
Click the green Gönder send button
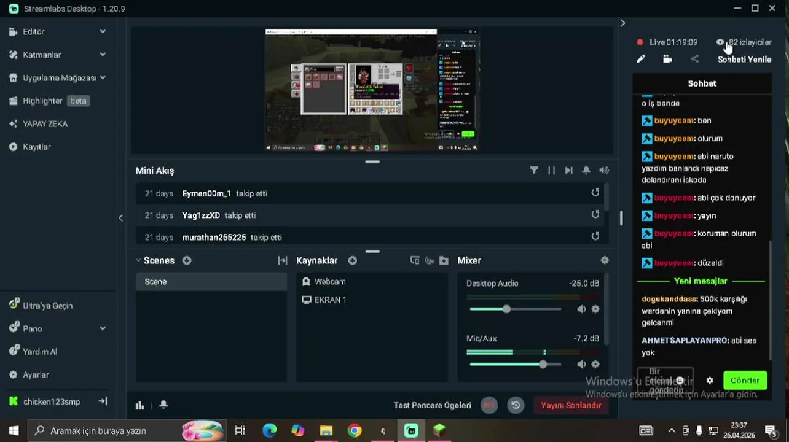[x=745, y=381]
